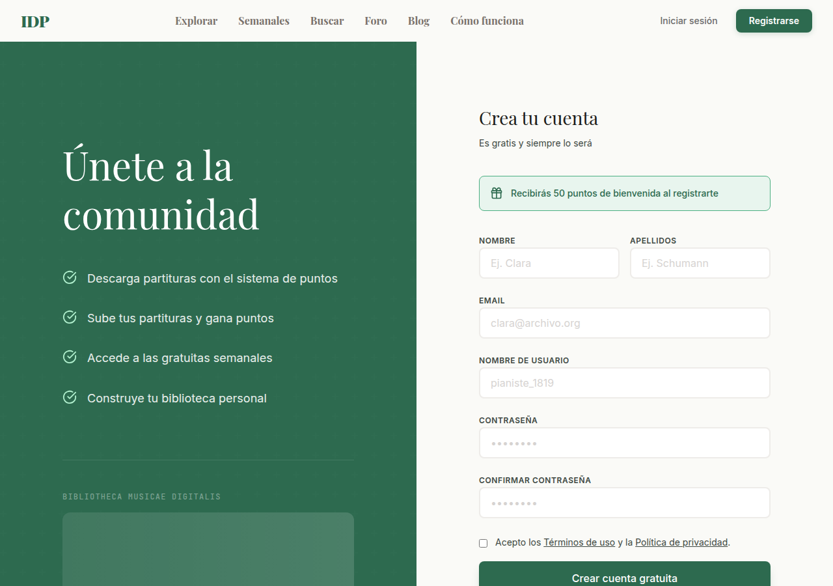
Task: Click checkmark icon beside Construye tu biblioteca
Action: pyautogui.click(x=70, y=397)
